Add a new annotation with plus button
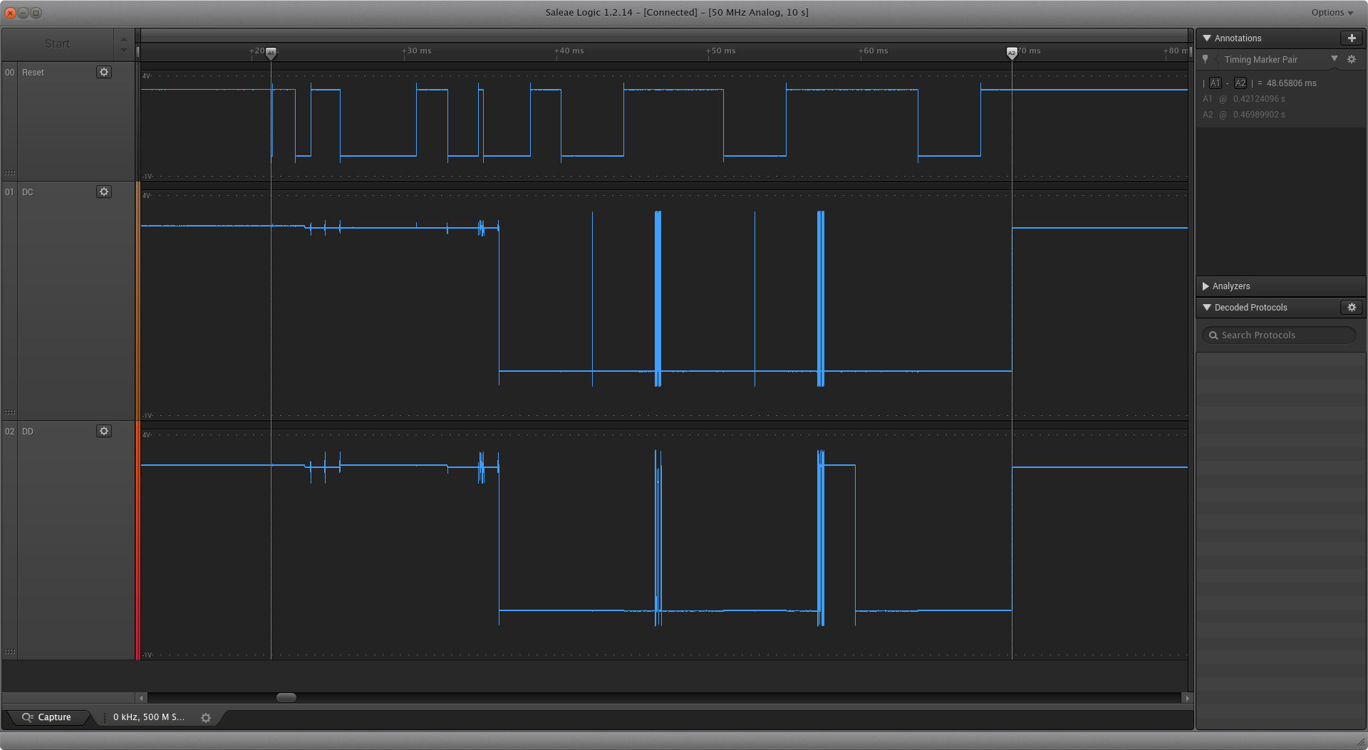 [x=1352, y=38]
